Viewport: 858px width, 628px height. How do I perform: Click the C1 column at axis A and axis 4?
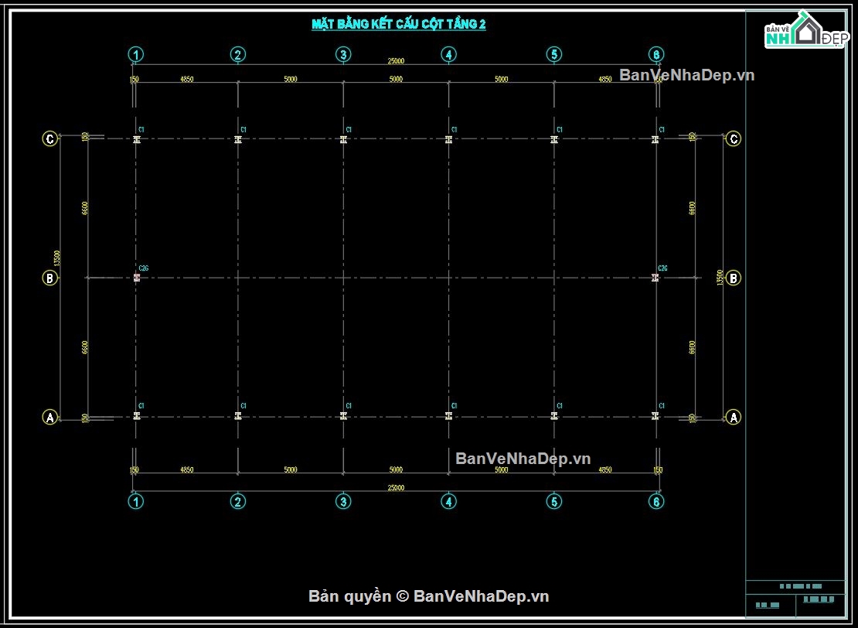point(448,416)
